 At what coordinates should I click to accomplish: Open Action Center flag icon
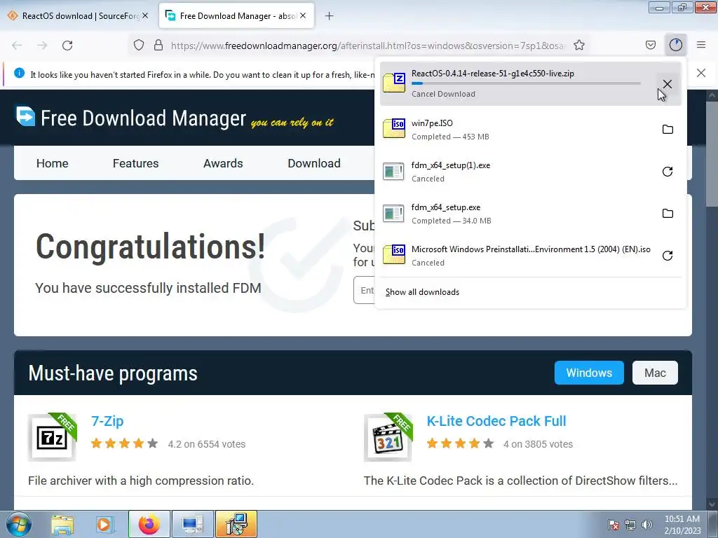click(x=614, y=525)
